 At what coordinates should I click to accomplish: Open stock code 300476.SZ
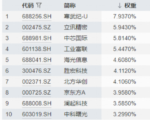pos(37,71)
